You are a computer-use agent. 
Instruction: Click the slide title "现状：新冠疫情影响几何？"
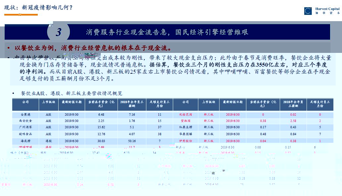point(38,8)
